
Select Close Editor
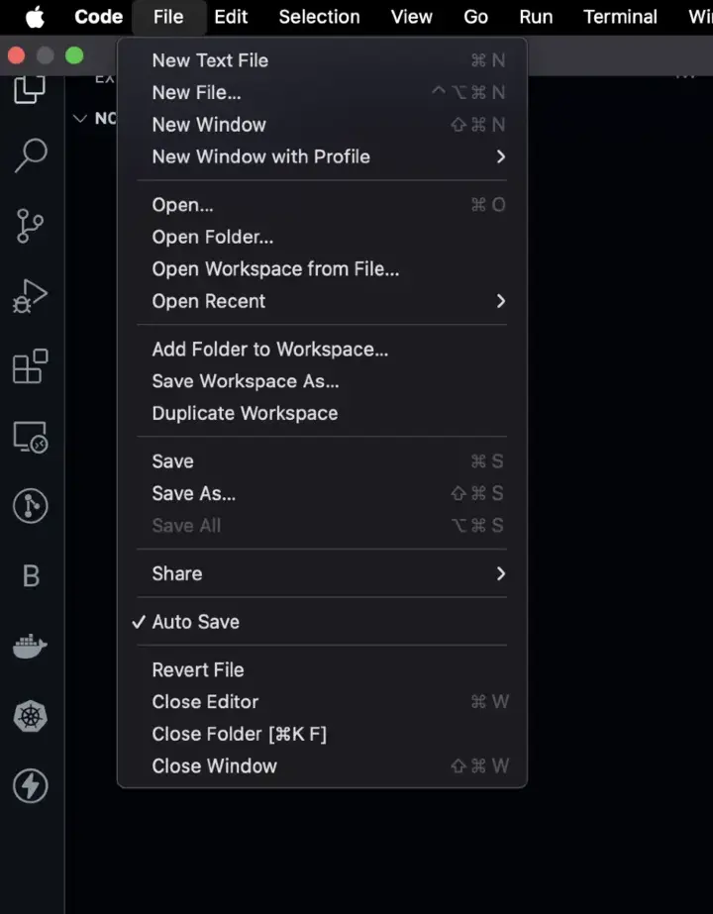205,701
